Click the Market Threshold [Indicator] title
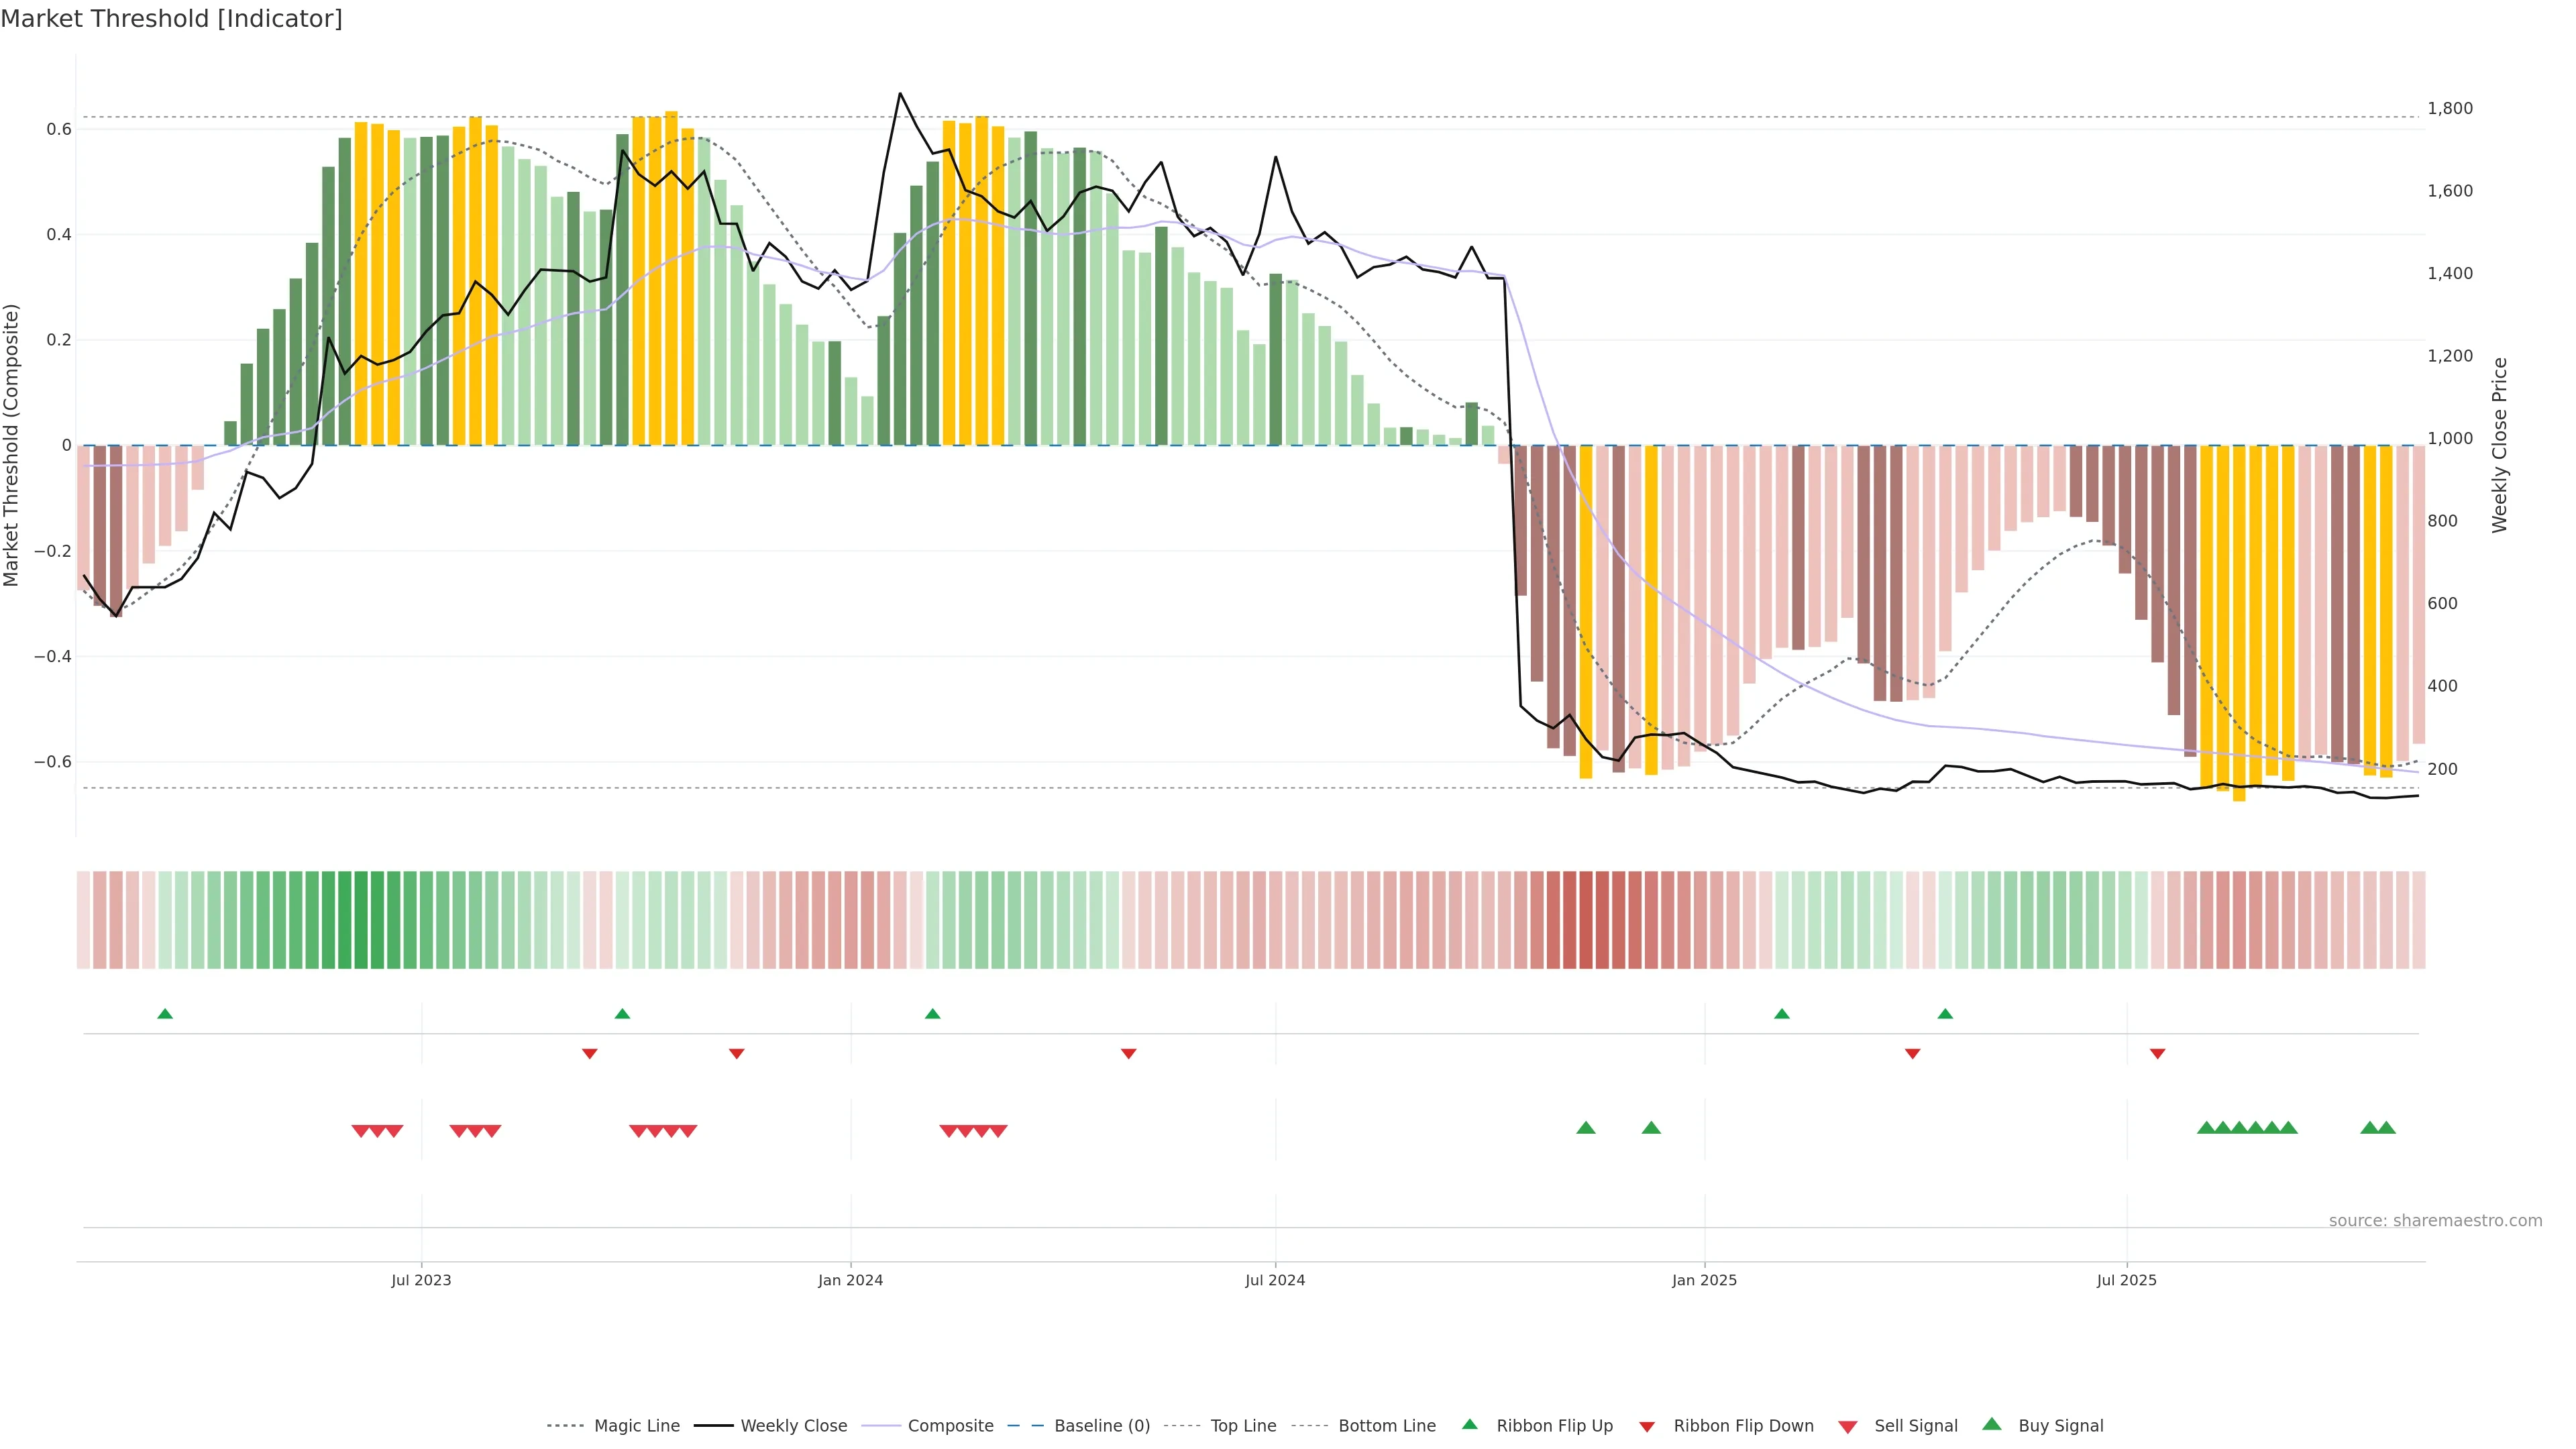This screenshot has width=2576, height=1449. point(171,19)
